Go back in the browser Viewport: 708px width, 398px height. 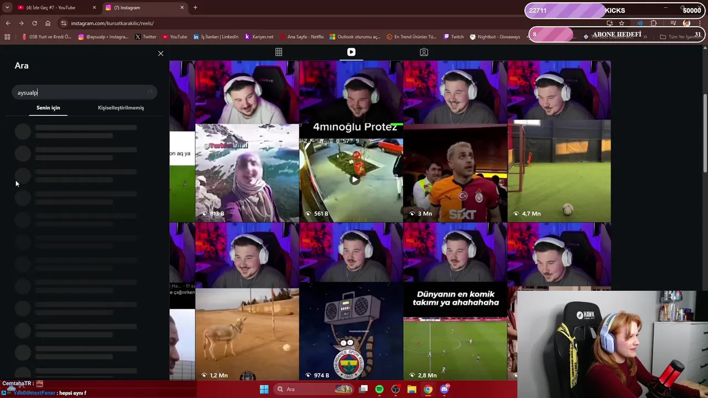coord(8,23)
